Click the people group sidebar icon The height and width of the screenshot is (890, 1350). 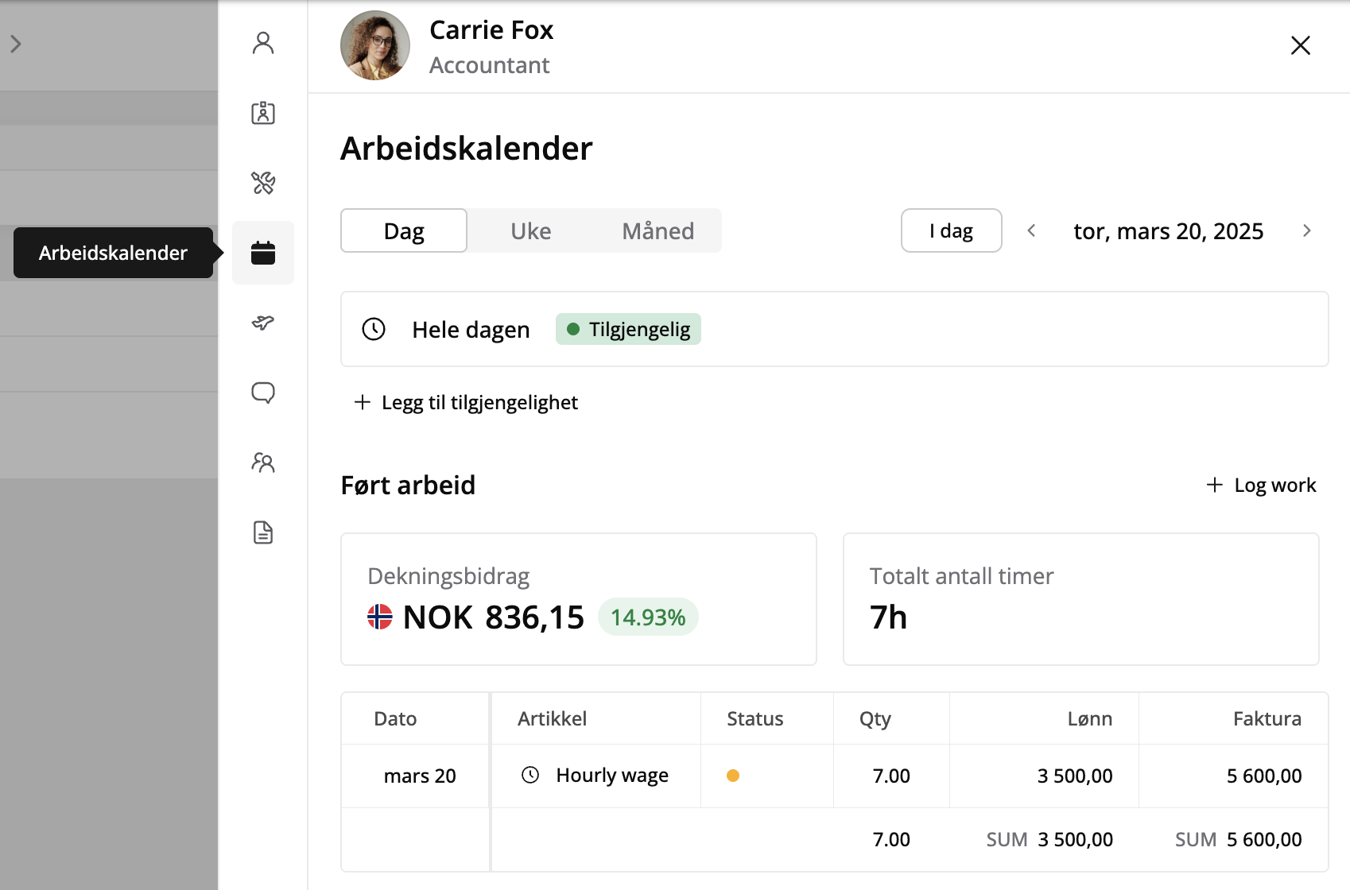click(263, 462)
